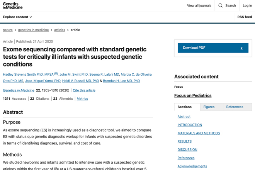Screen dimensions: 255x170
Task: Open the RSS feed link
Action: tap(245, 17)
